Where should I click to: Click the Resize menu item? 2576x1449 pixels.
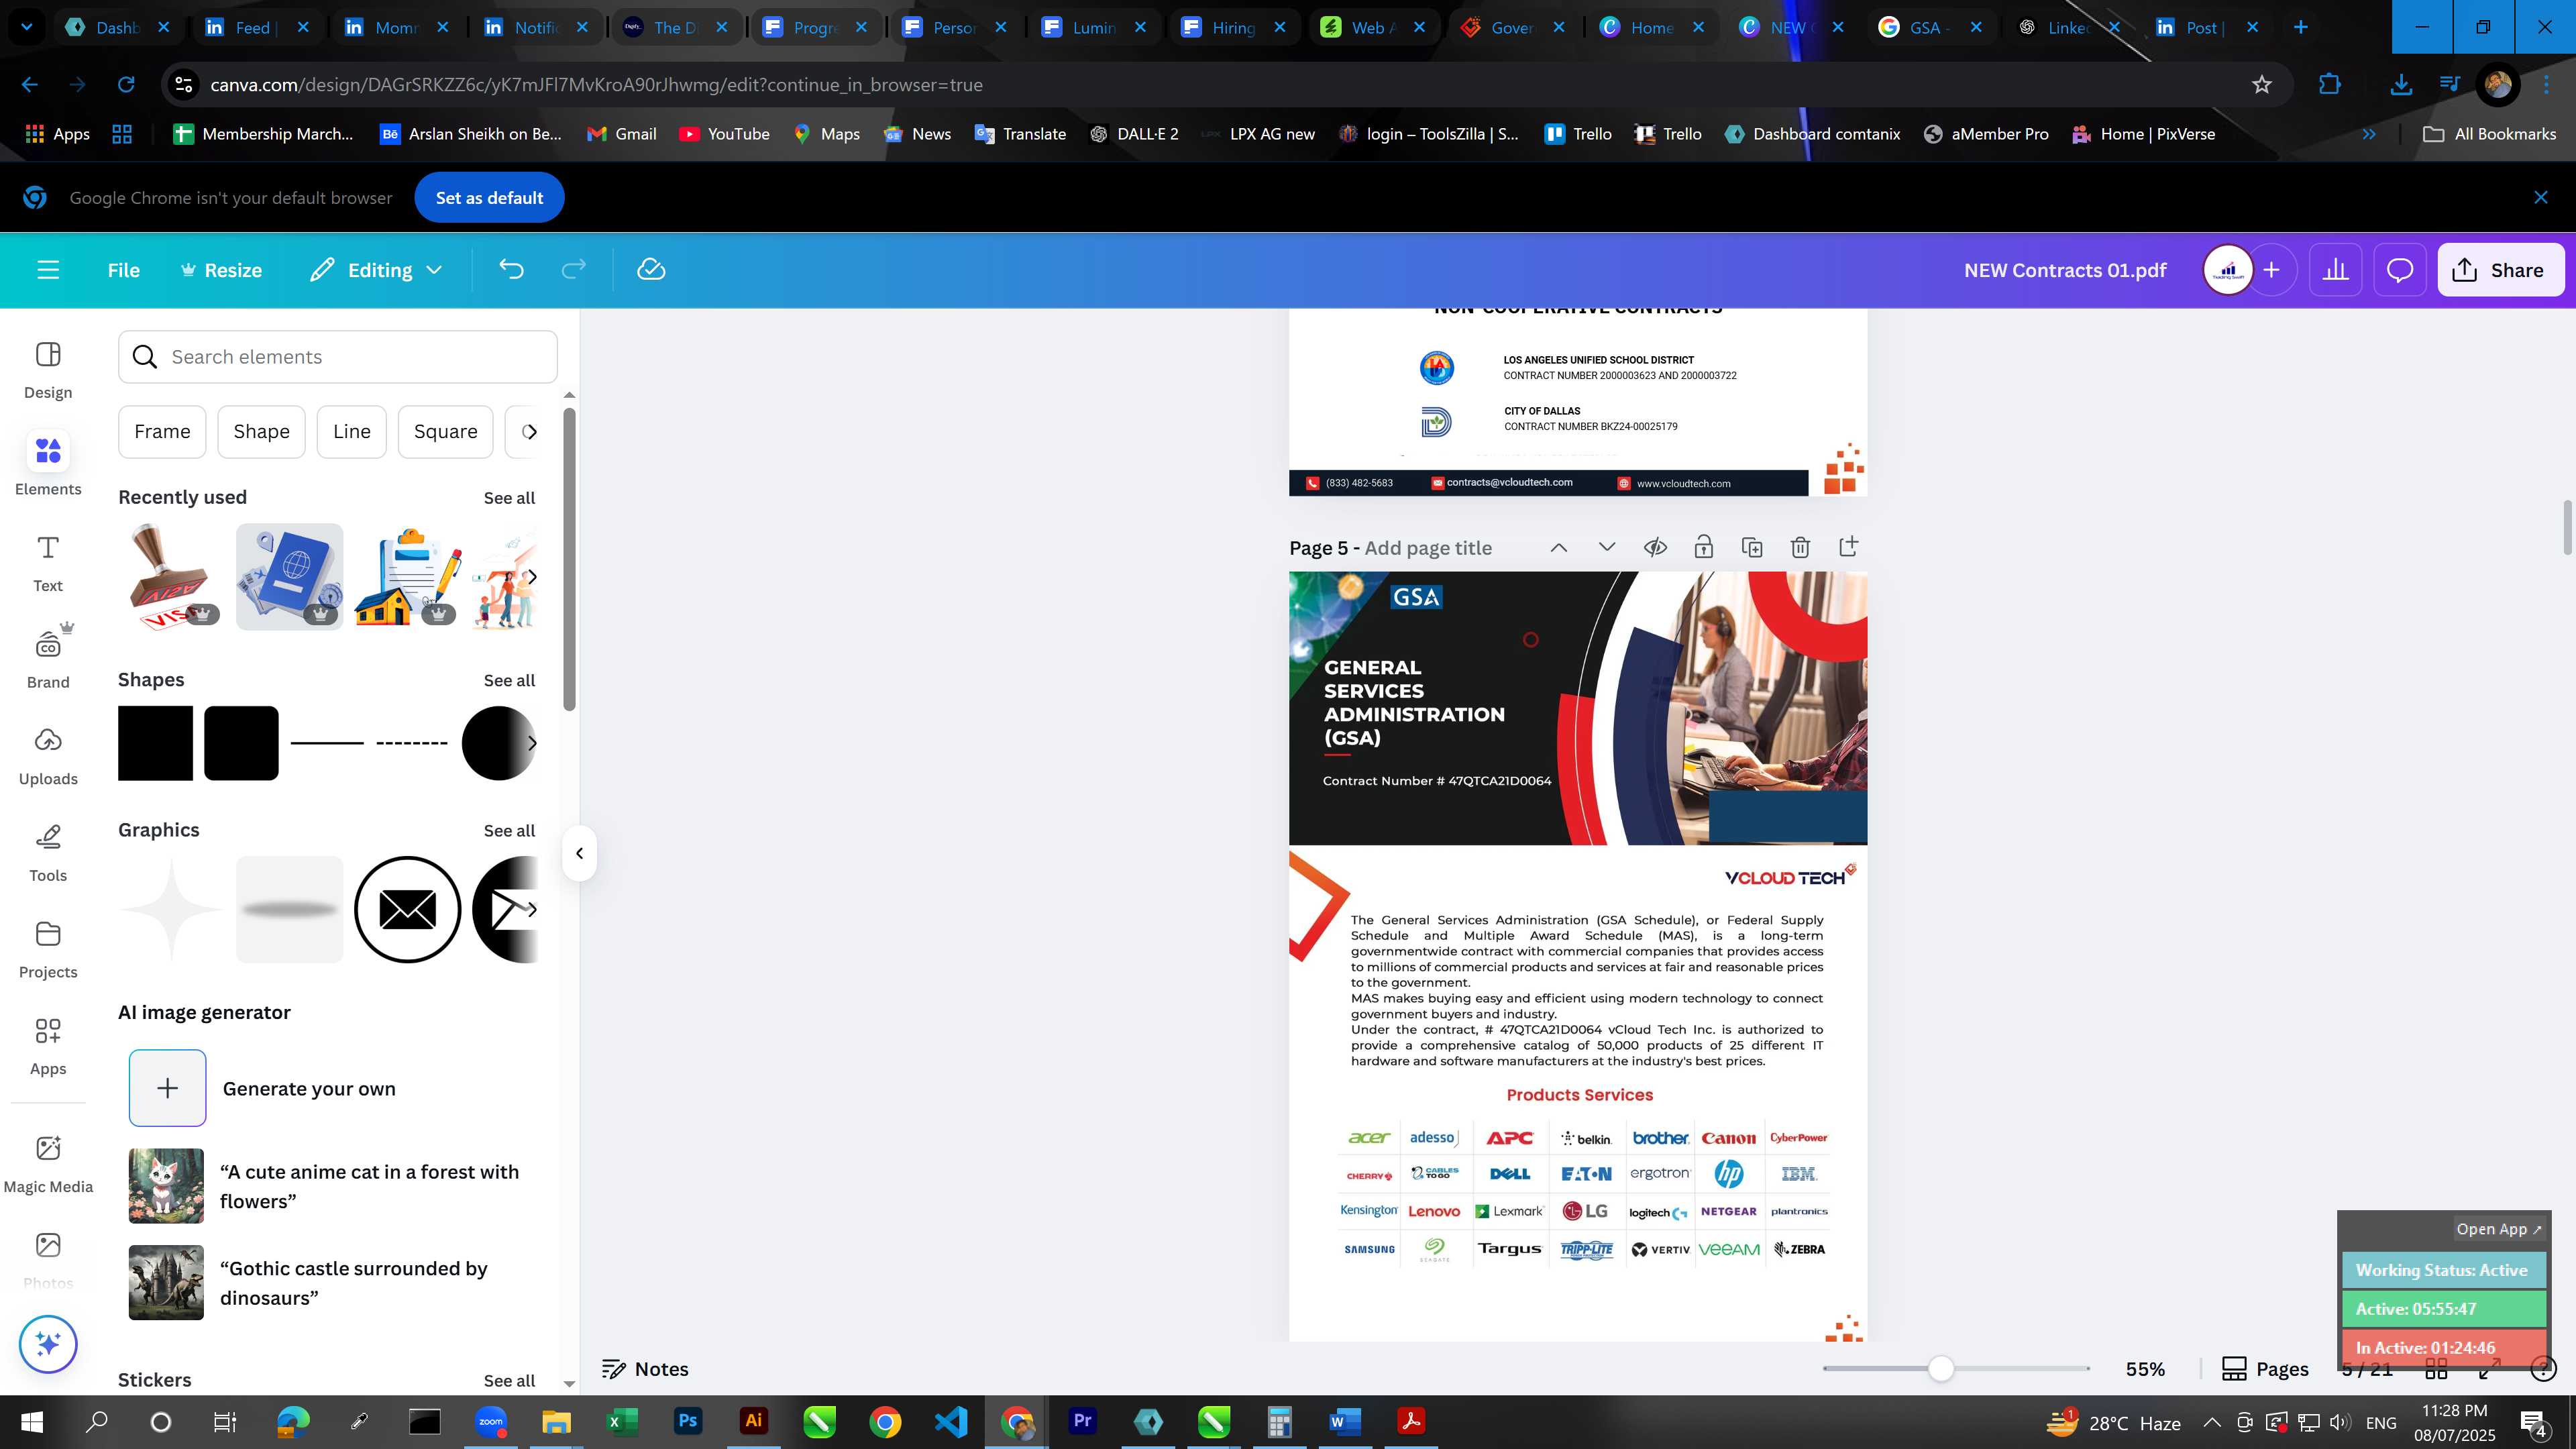point(221,270)
